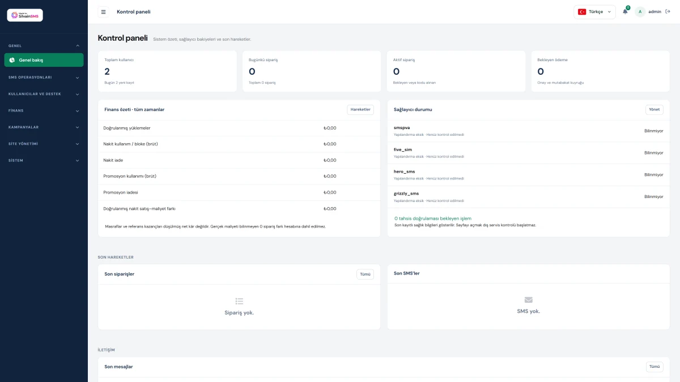Click 'Doğrulanmış nakit satış–maliyet farkı' label
Viewport: 680px width, 382px height.
[139, 209]
